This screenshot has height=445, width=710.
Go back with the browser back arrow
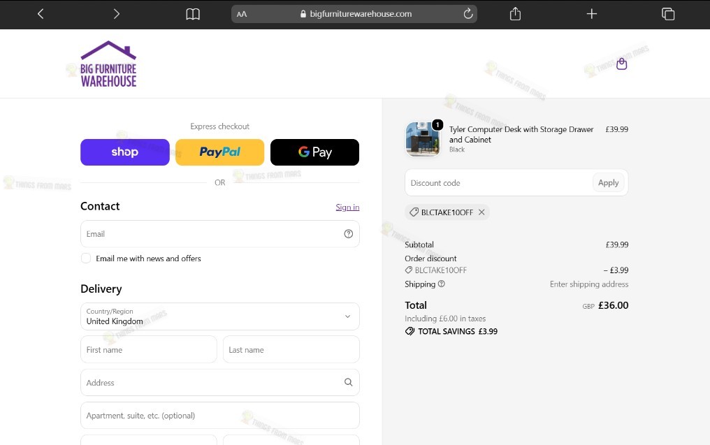point(41,14)
